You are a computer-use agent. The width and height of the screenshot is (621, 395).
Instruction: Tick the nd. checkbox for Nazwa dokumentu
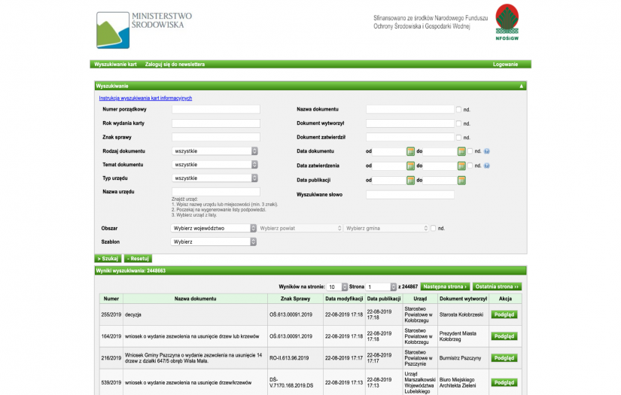point(458,109)
